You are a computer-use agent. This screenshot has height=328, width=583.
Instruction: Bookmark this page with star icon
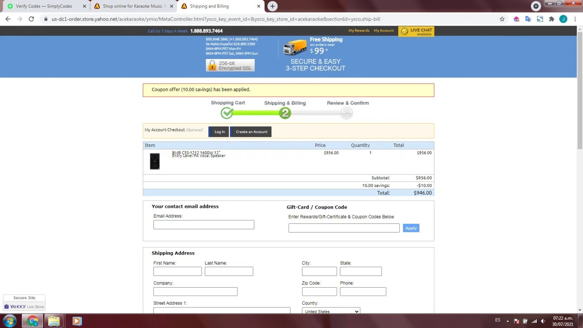[x=502, y=19]
